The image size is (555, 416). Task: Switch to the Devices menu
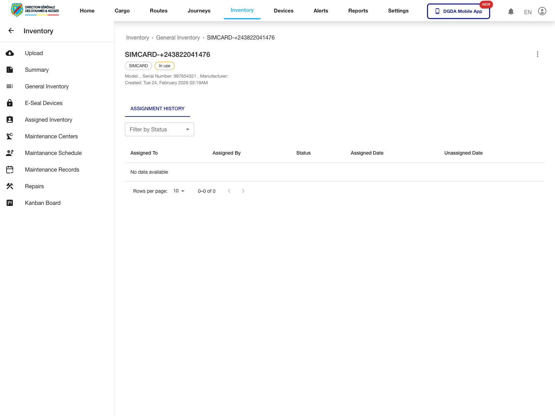click(283, 11)
